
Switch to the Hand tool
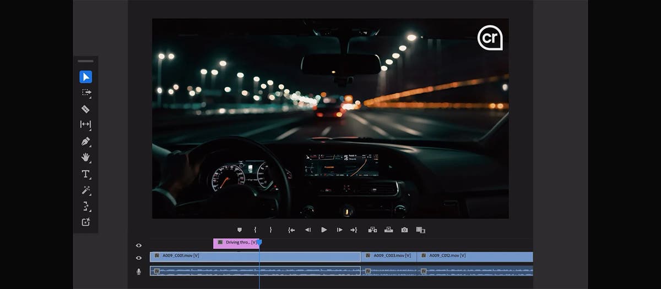(x=85, y=157)
